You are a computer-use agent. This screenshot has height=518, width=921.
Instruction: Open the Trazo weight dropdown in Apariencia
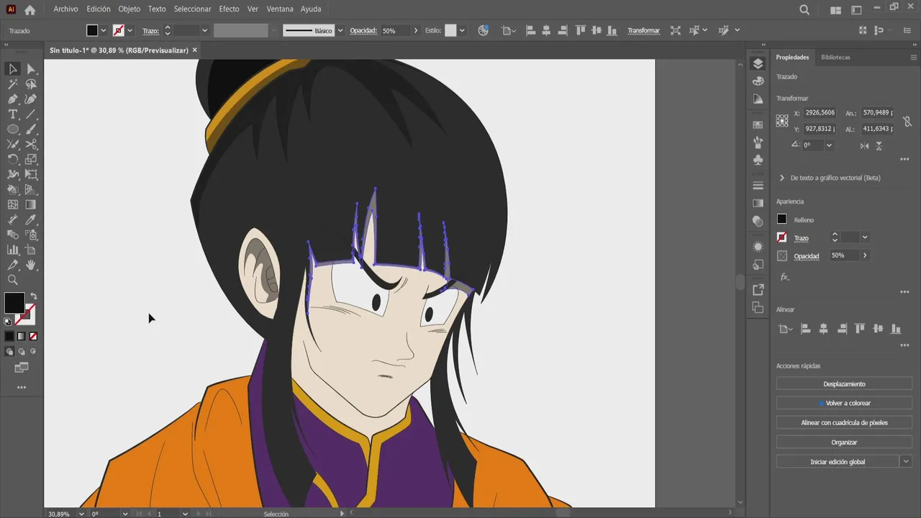[x=865, y=237]
